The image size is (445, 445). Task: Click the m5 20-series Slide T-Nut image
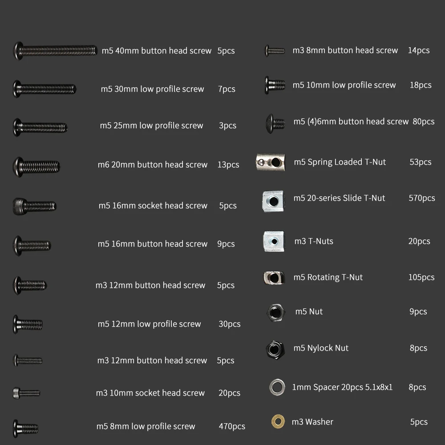coord(273,202)
